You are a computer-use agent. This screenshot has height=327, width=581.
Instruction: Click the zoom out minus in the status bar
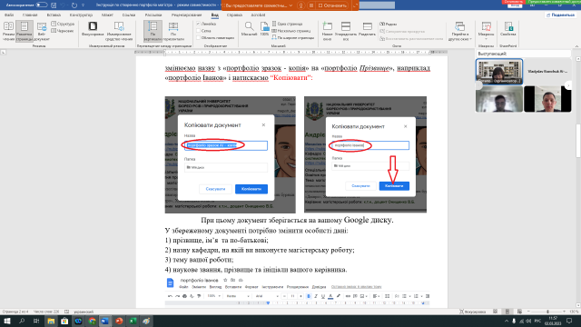529,312
